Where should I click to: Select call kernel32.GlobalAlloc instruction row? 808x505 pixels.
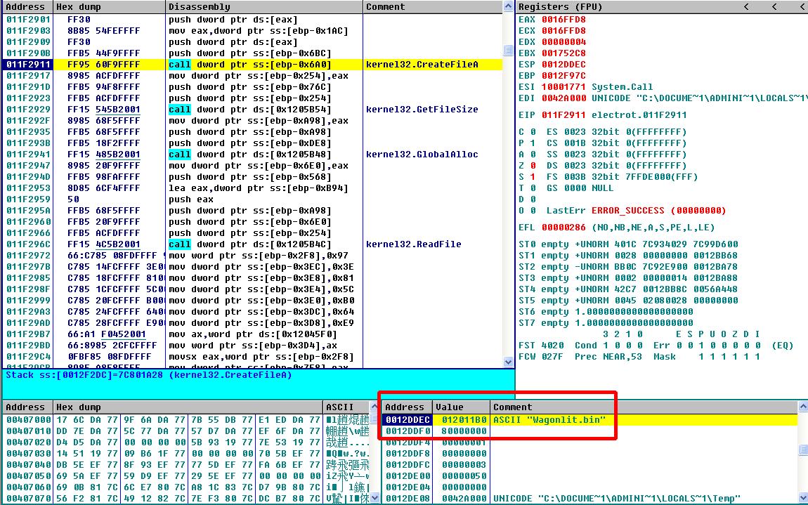click(x=252, y=155)
